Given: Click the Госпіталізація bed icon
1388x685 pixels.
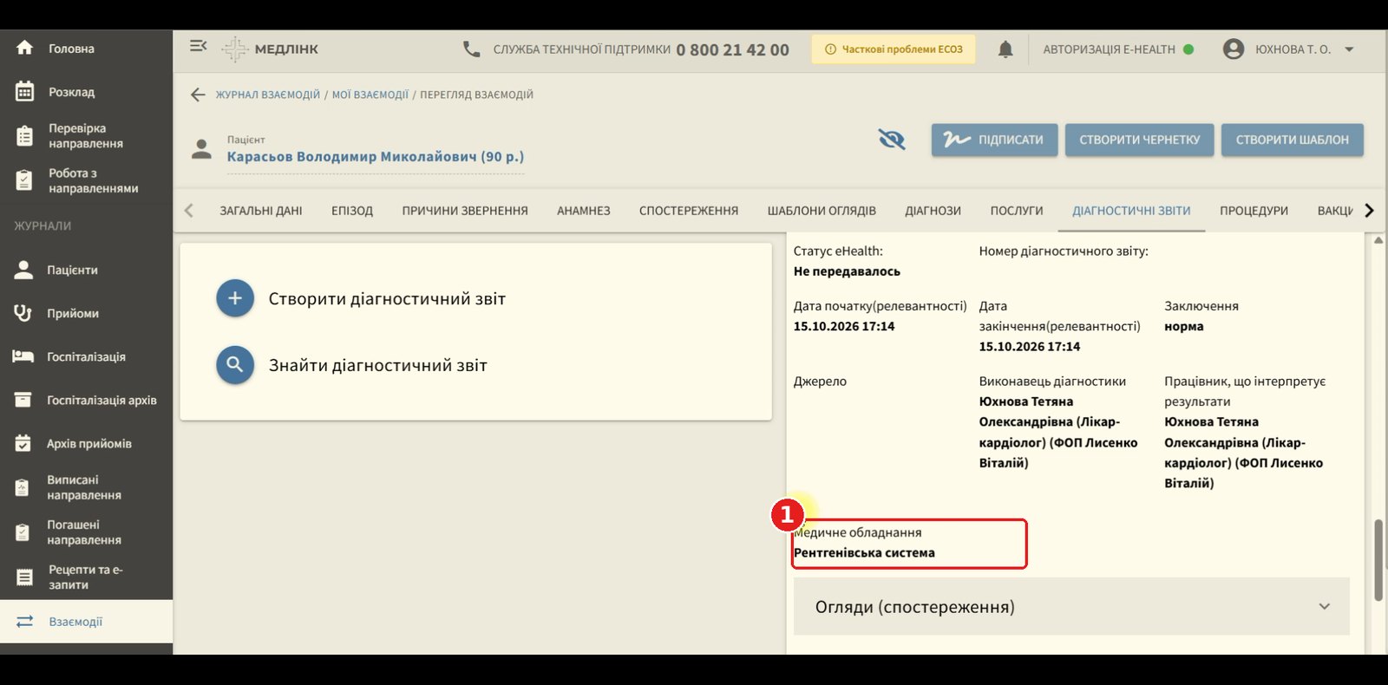Looking at the screenshot, I should point(23,356).
